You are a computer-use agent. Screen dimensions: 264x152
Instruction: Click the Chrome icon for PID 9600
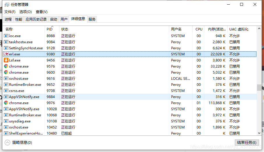pyautogui.click(x=6, y=73)
